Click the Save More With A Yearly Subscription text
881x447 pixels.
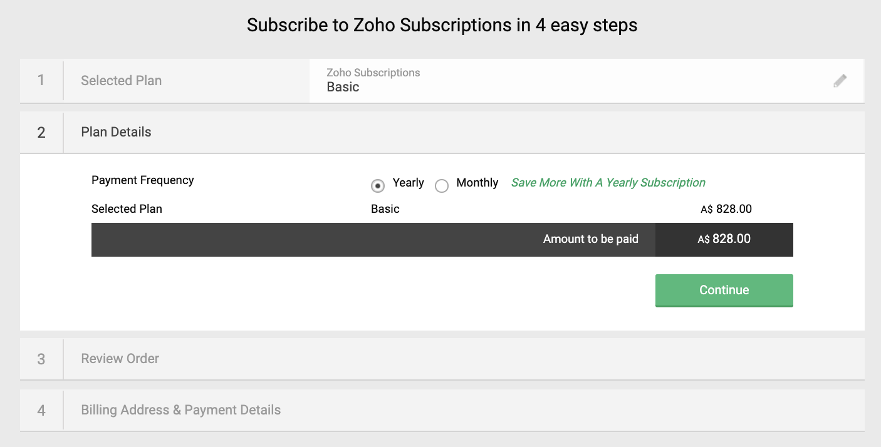[x=608, y=183]
